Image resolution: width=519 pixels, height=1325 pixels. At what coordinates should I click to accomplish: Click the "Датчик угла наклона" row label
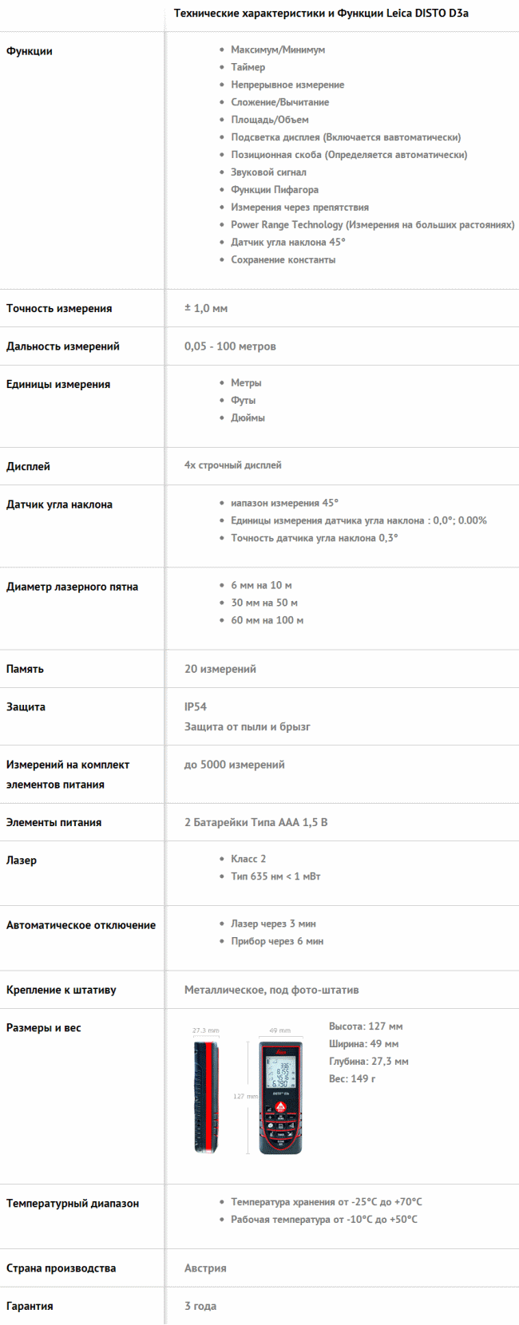coord(59,504)
